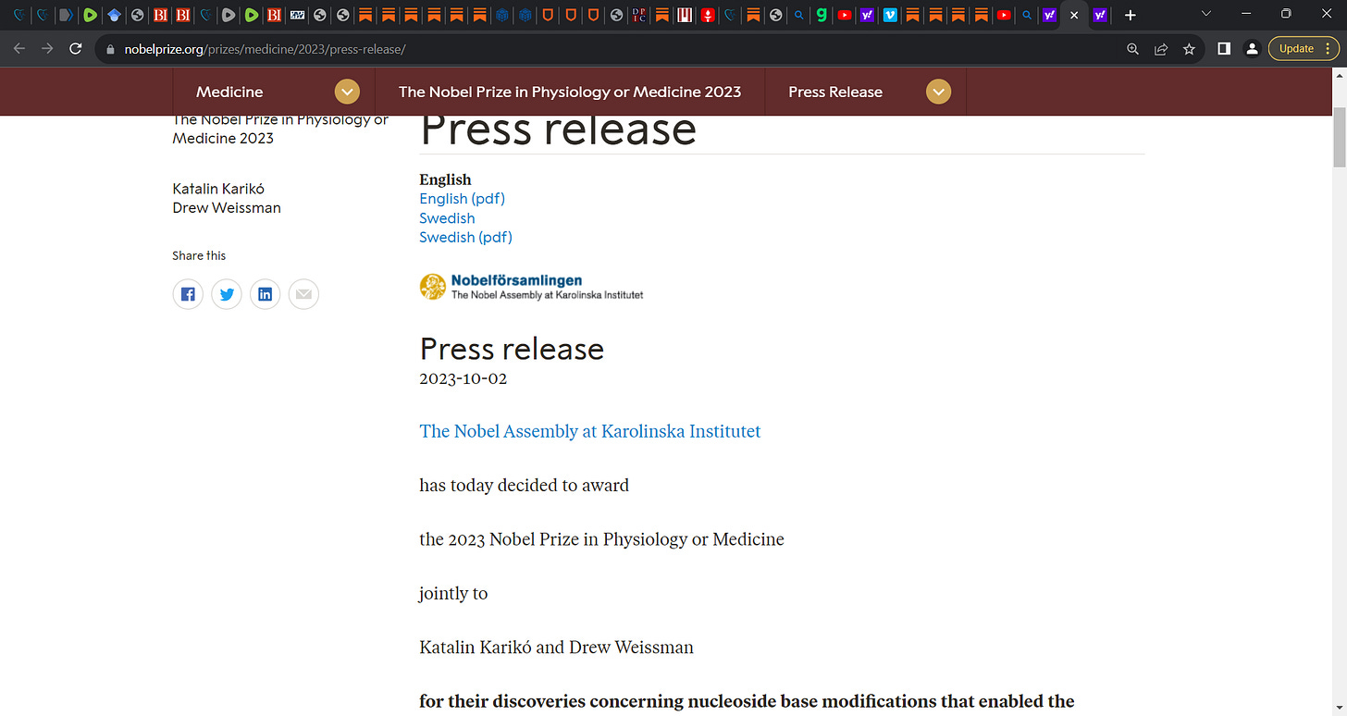Click the Update button in Chrome toolbar
The image size is (1347, 716).
1304,49
